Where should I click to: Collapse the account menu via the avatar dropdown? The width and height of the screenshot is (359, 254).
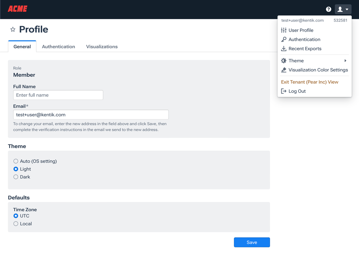[x=342, y=9]
